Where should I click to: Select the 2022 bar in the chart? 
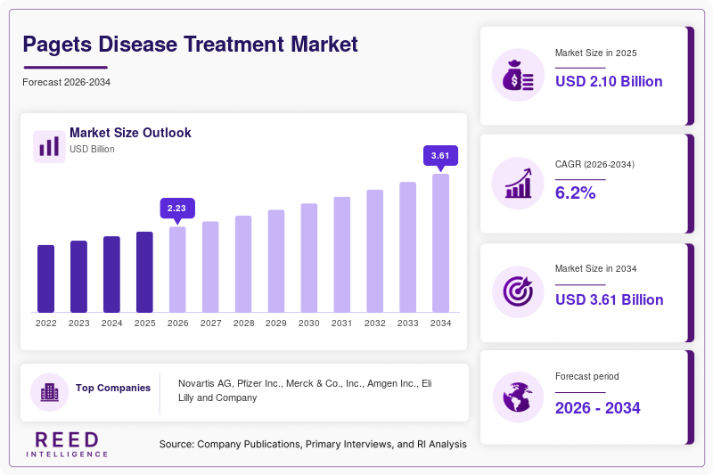(x=46, y=279)
